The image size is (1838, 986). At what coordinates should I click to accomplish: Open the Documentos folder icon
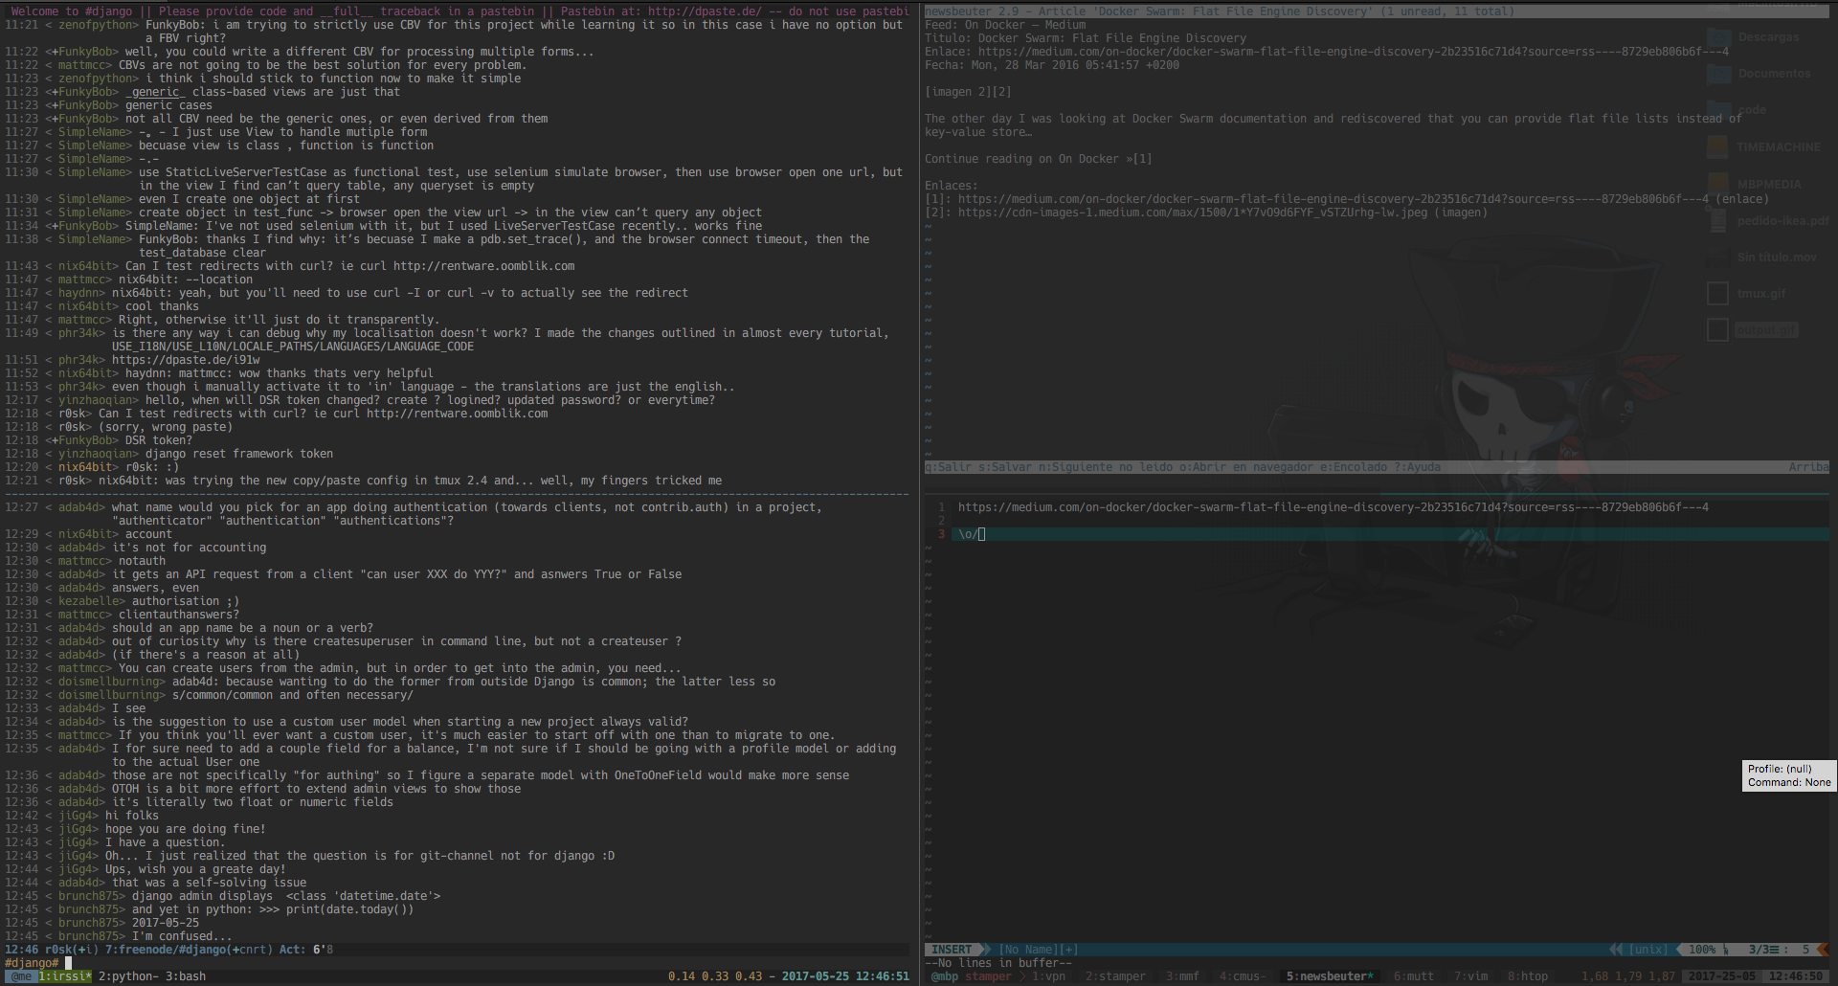tap(1718, 75)
